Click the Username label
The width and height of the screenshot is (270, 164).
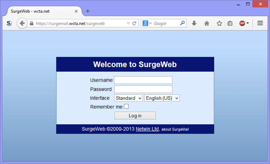(101, 80)
